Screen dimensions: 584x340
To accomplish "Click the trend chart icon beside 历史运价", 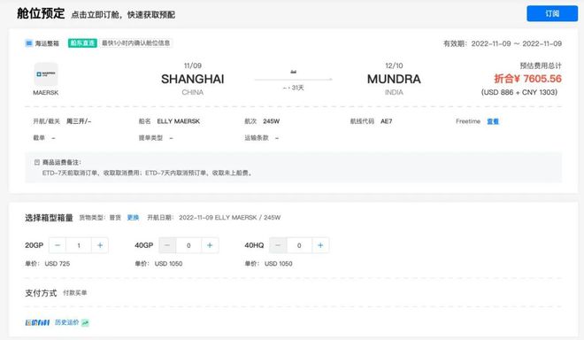I will 85,322.
